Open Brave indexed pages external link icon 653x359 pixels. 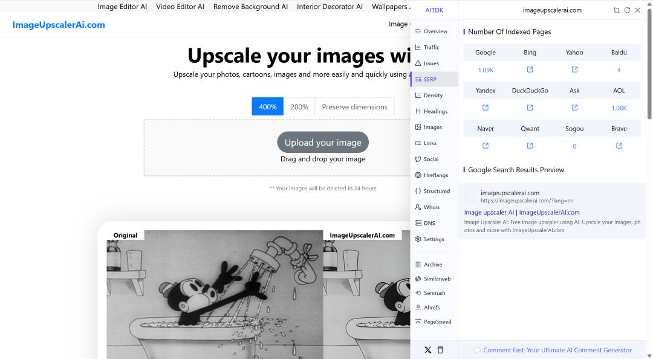pos(619,146)
